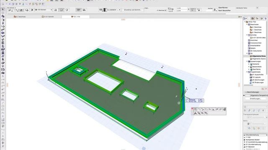The width and height of the screenshot is (268, 150).
Task: Choose polygonal geometry method icon
Action: coord(56,10)
